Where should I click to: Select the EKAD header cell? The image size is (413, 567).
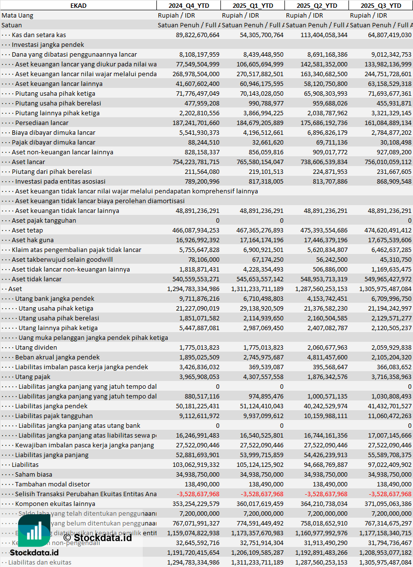[x=78, y=5]
